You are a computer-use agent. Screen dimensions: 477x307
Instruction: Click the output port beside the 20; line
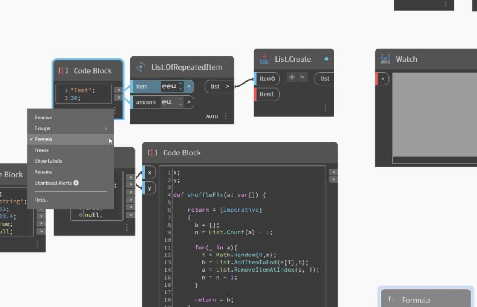(x=118, y=97)
